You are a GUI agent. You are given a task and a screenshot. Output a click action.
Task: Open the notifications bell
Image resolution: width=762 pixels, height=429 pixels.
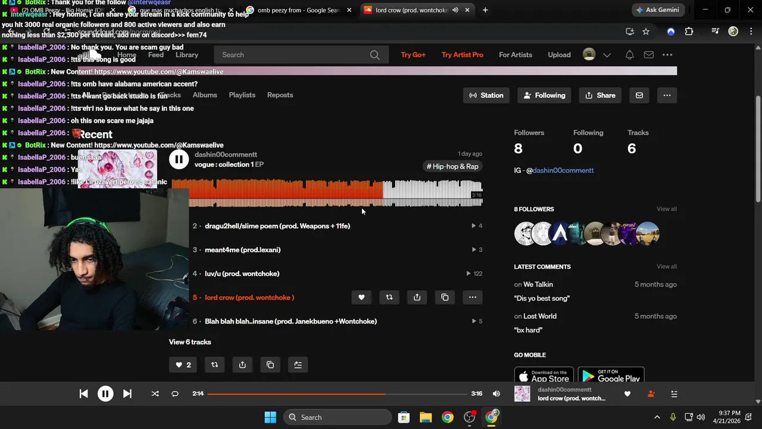(x=629, y=55)
